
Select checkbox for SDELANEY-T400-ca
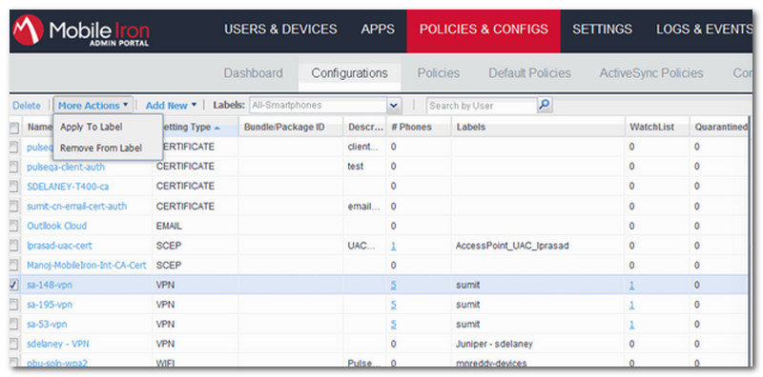pos(14,187)
